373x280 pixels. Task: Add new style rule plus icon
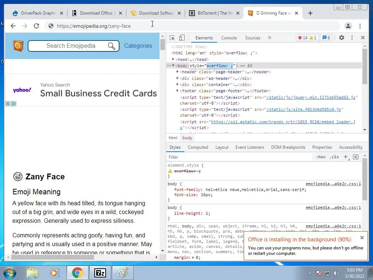(346, 157)
